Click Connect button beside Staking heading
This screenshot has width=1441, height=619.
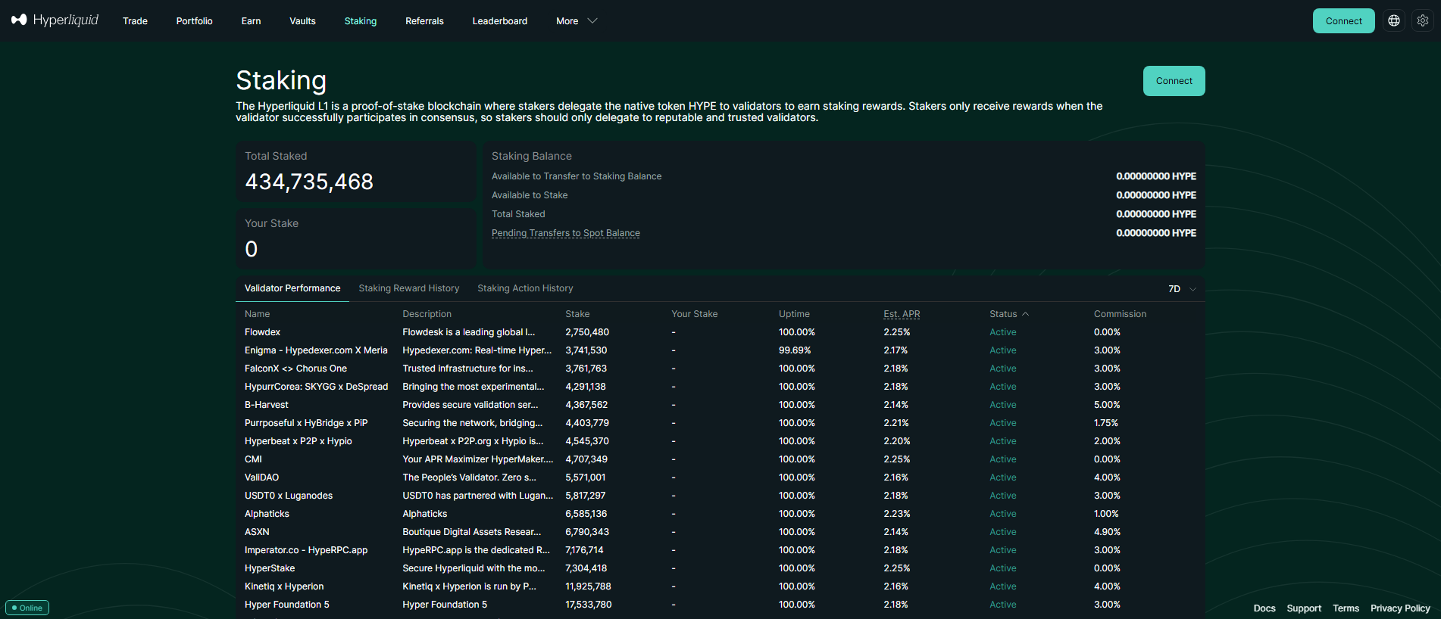tap(1174, 81)
